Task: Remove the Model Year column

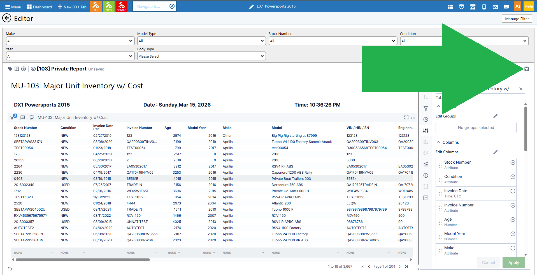Action: pyautogui.click(x=513, y=234)
